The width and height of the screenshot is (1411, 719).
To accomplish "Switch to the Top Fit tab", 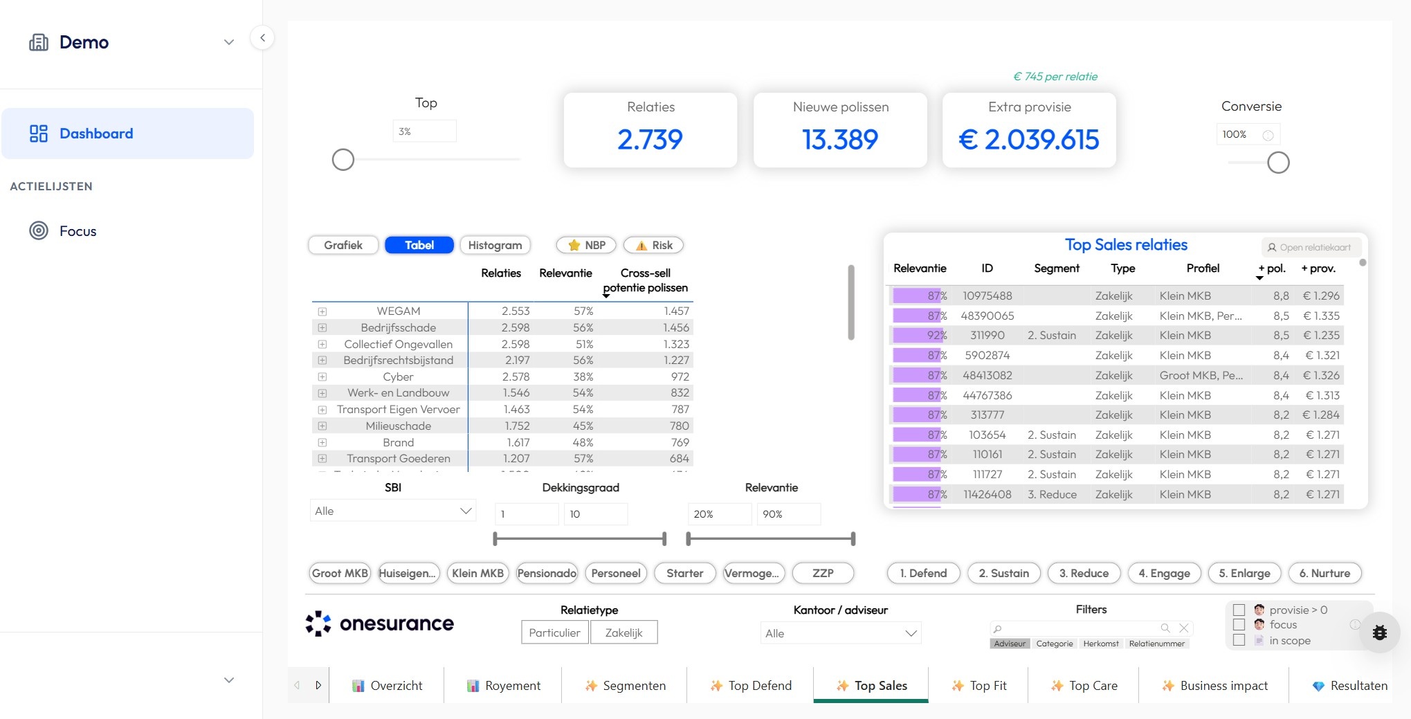I will point(978,685).
